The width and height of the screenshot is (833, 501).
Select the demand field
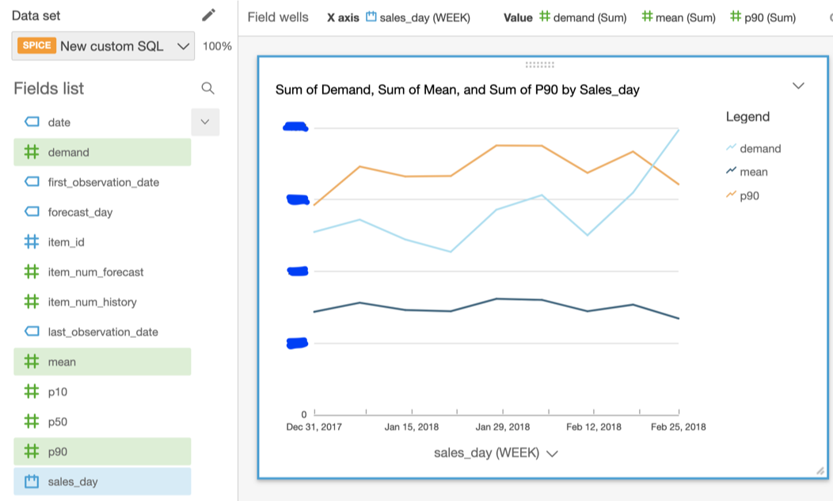(x=102, y=153)
